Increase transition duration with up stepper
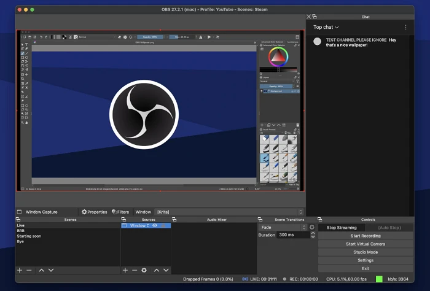 [313, 233]
